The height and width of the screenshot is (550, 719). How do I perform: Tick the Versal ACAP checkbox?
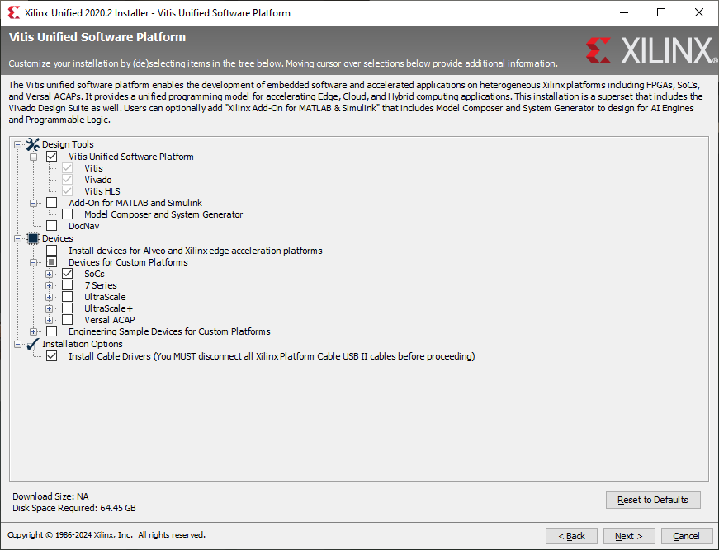(68, 320)
